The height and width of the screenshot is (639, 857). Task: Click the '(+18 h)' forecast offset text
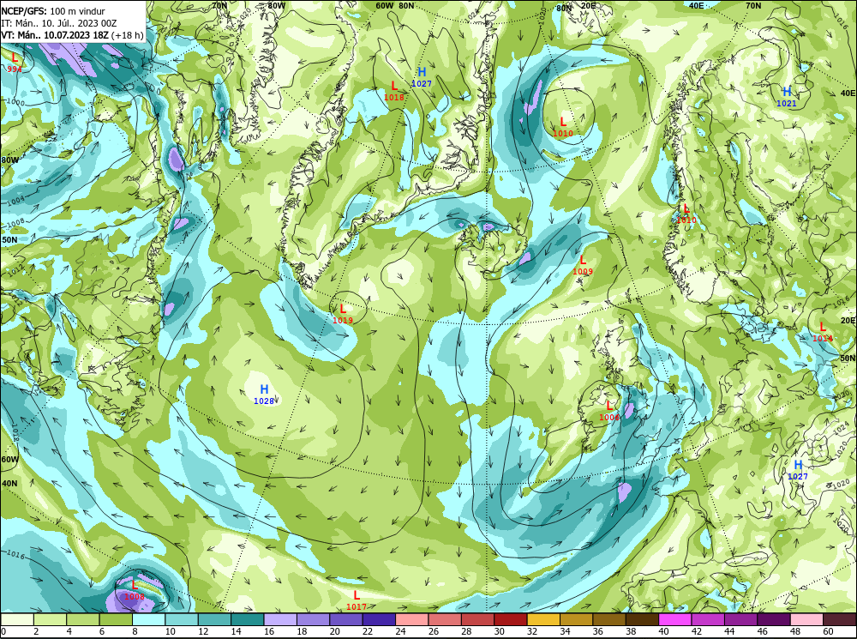pos(128,35)
